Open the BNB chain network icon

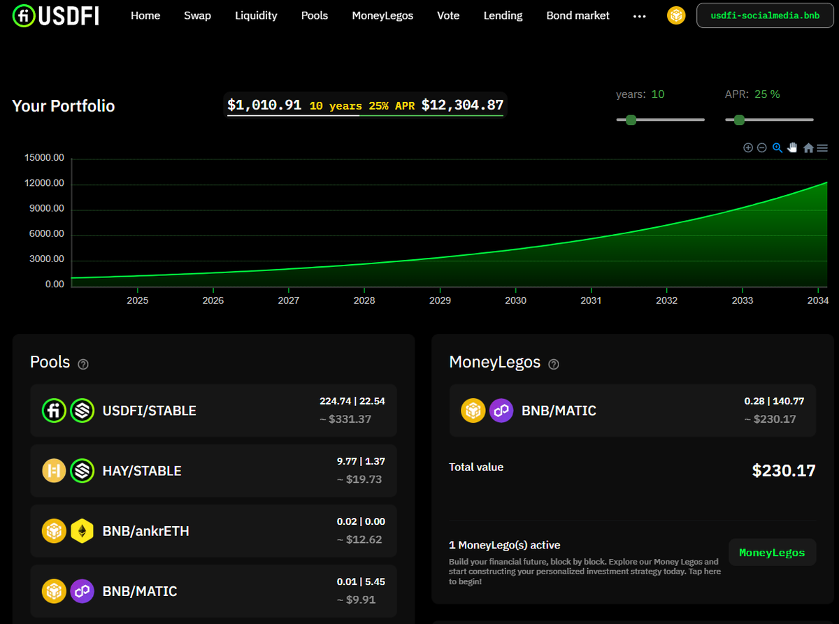[676, 15]
